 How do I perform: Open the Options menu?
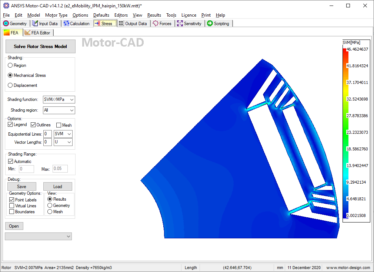coord(80,15)
